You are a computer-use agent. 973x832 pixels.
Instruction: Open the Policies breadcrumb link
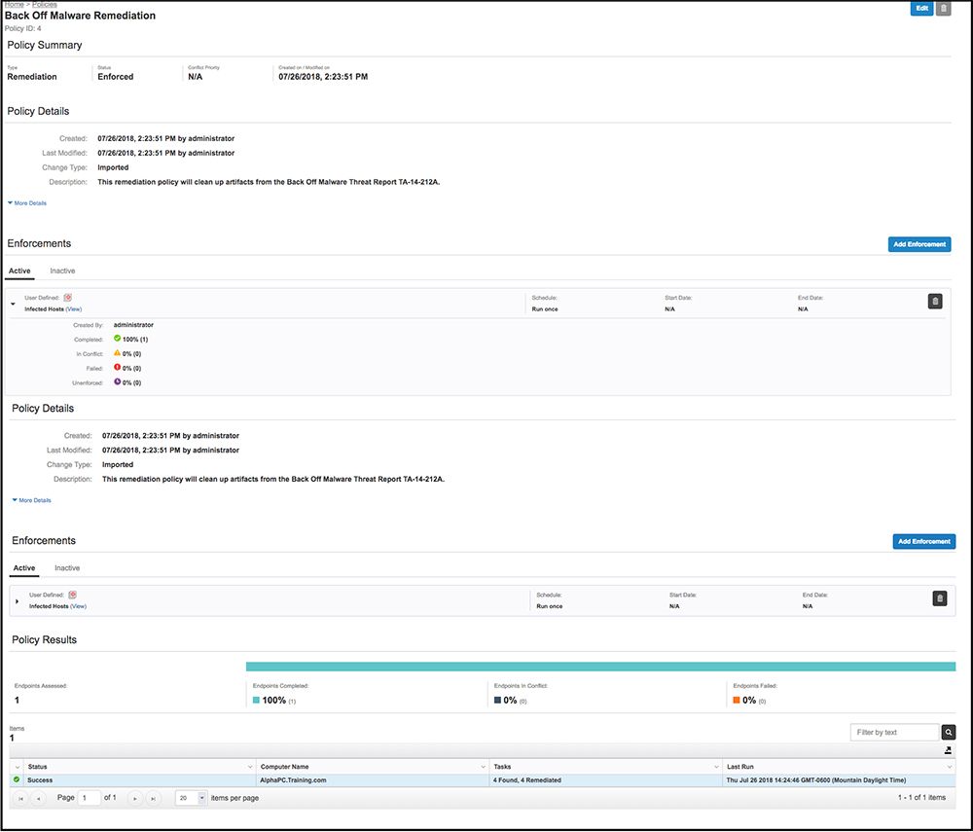(x=44, y=4)
